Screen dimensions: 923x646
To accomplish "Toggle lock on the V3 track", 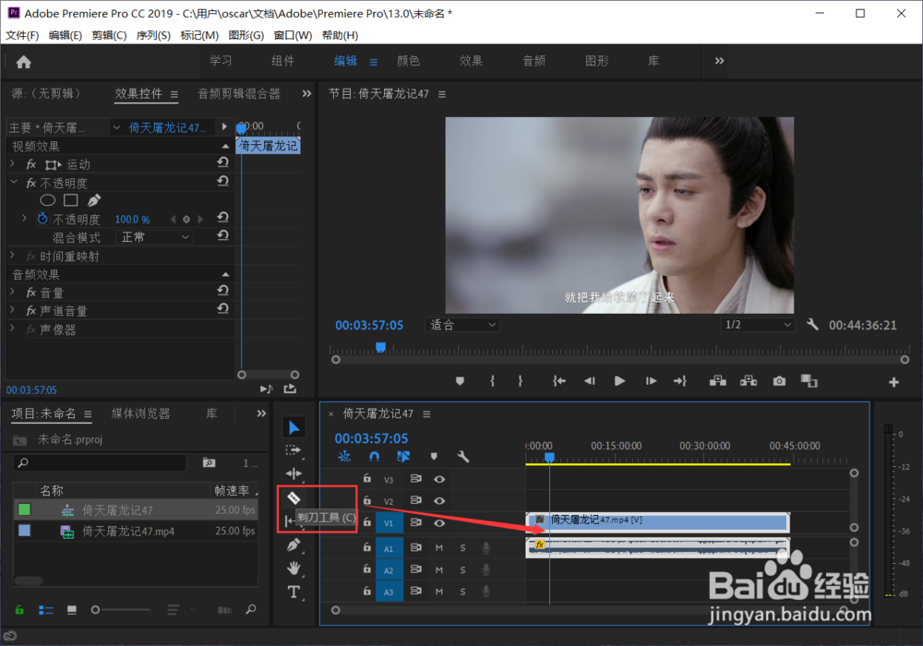I will [366, 478].
